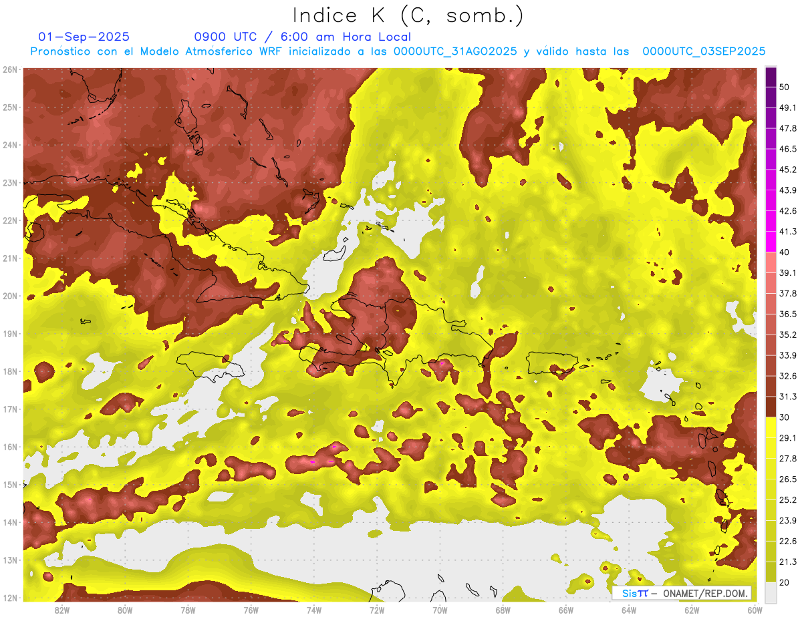Click the longitude label "70W"

[x=440, y=610]
